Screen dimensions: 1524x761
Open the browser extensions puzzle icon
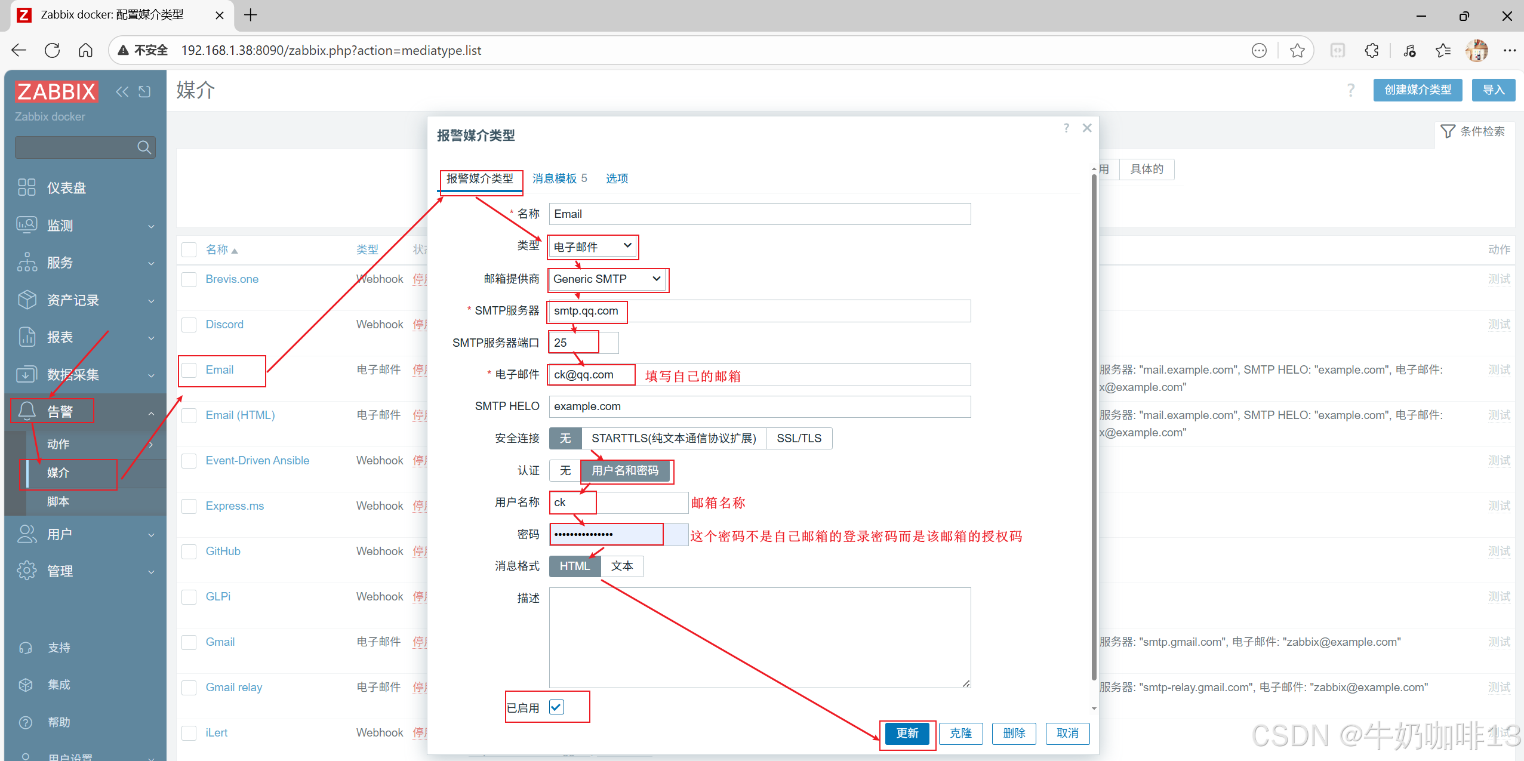(1372, 51)
